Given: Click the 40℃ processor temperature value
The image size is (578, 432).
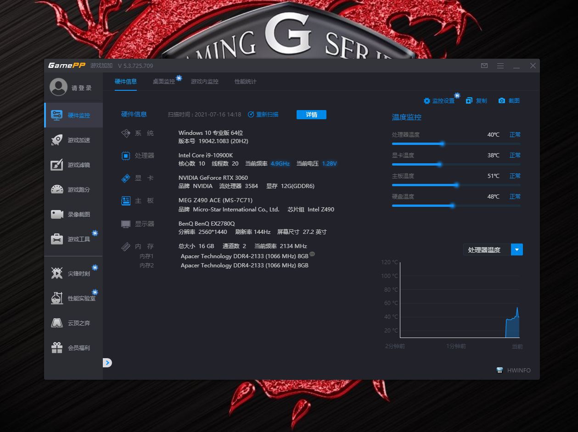Looking at the screenshot, I should [x=493, y=135].
